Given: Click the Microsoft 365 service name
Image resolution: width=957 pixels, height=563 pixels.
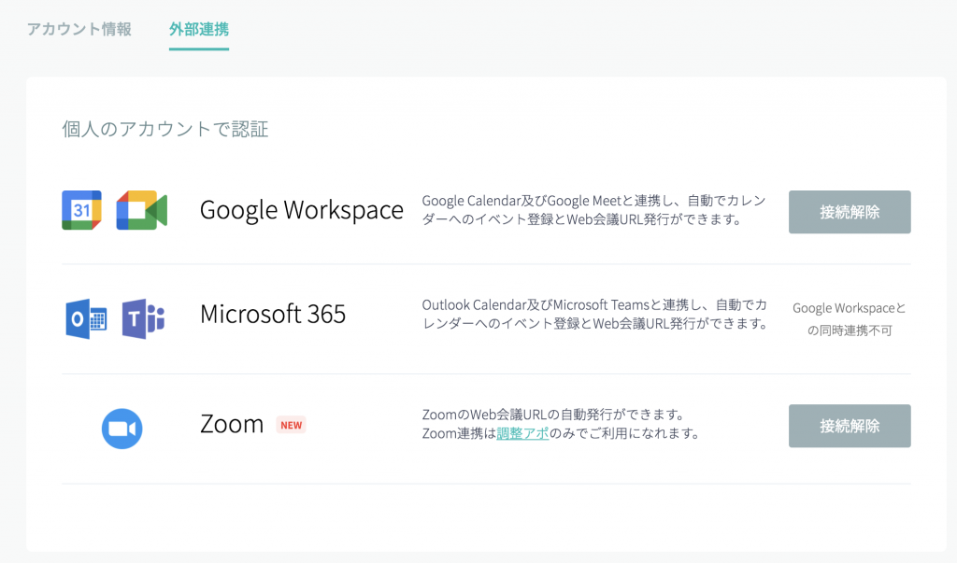Looking at the screenshot, I should click(273, 315).
